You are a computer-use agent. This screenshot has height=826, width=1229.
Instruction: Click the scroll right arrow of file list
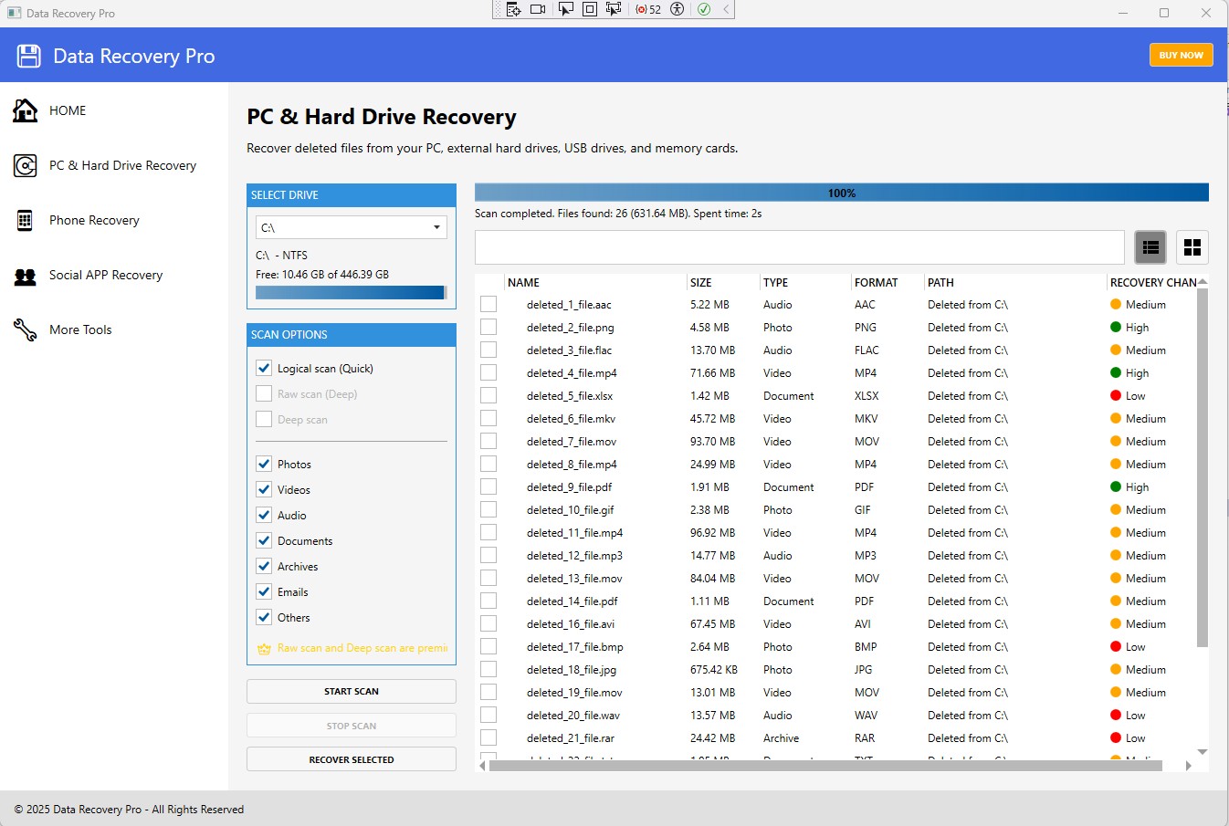click(1188, 766)
